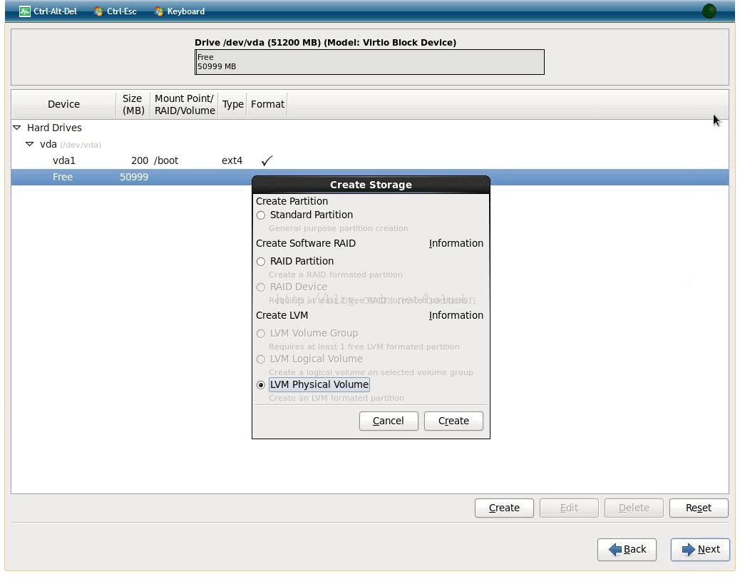
Task: Click the Reset button
Action: point(699,508)
